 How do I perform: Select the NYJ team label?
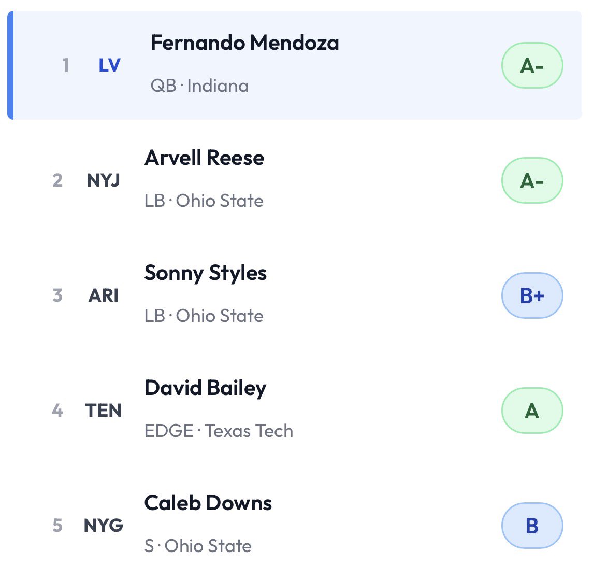pyautogui.click(x=103, y=180)
